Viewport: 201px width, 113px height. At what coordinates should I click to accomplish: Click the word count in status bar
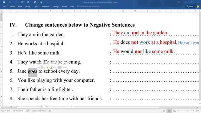18,111
